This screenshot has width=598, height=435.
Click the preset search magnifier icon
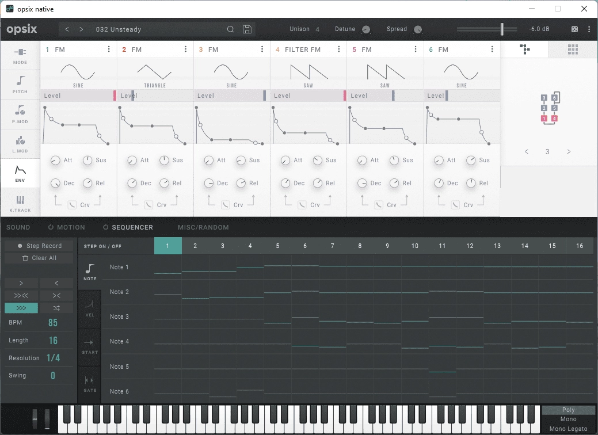pos(230,29)
